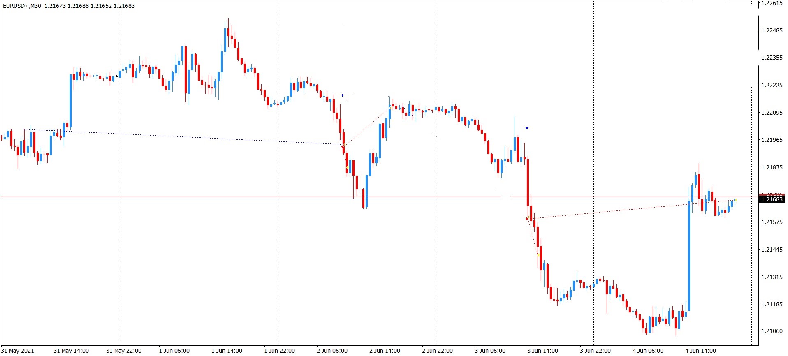Click the 2 Jun 22:00 time label
788x356 pixels.
point(438,351)
